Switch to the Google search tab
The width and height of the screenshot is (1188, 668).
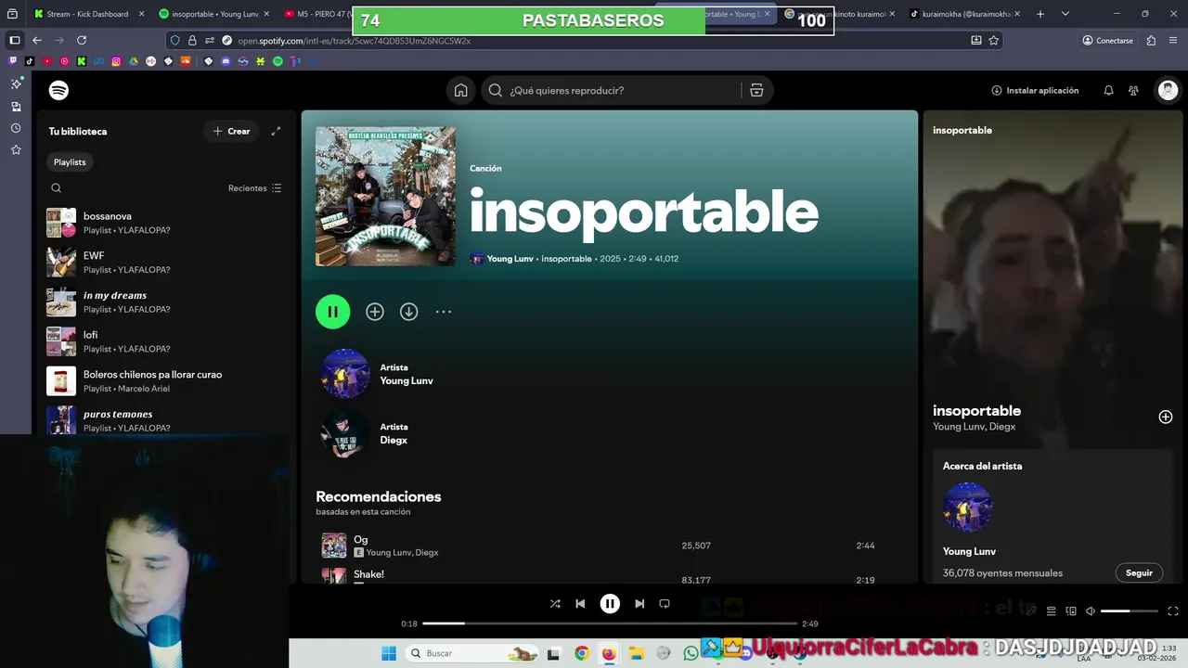tap(840, 14)
